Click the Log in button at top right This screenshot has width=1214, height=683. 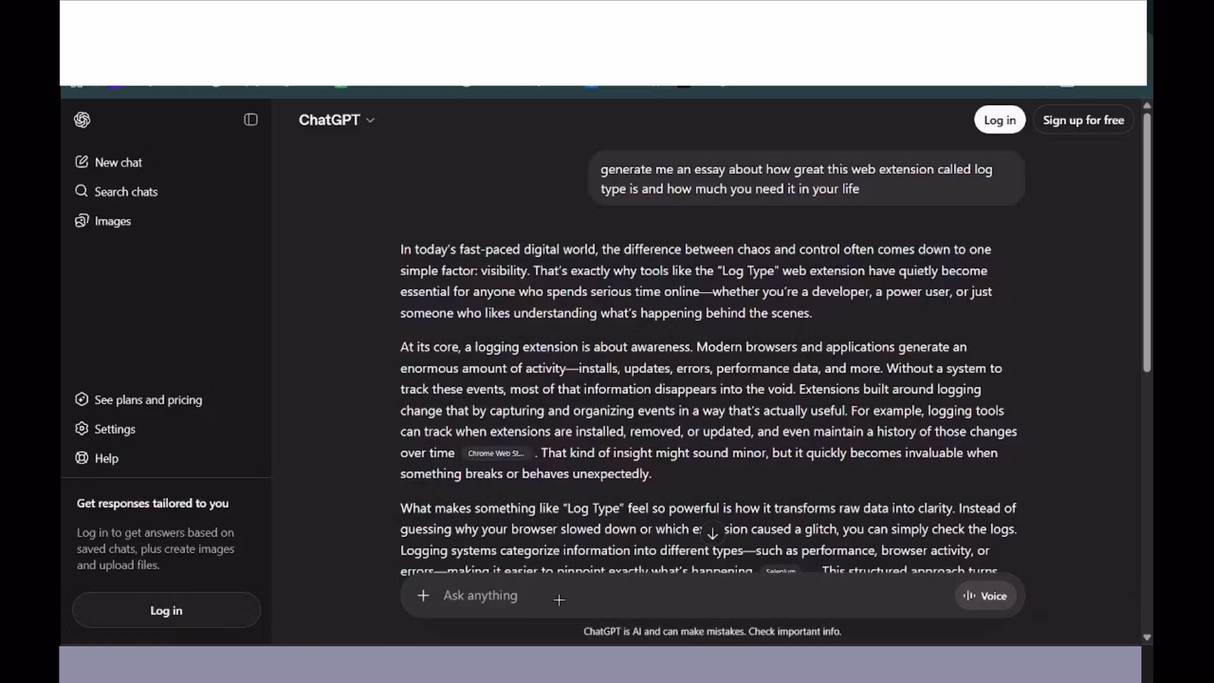[x=1000, y=120]
